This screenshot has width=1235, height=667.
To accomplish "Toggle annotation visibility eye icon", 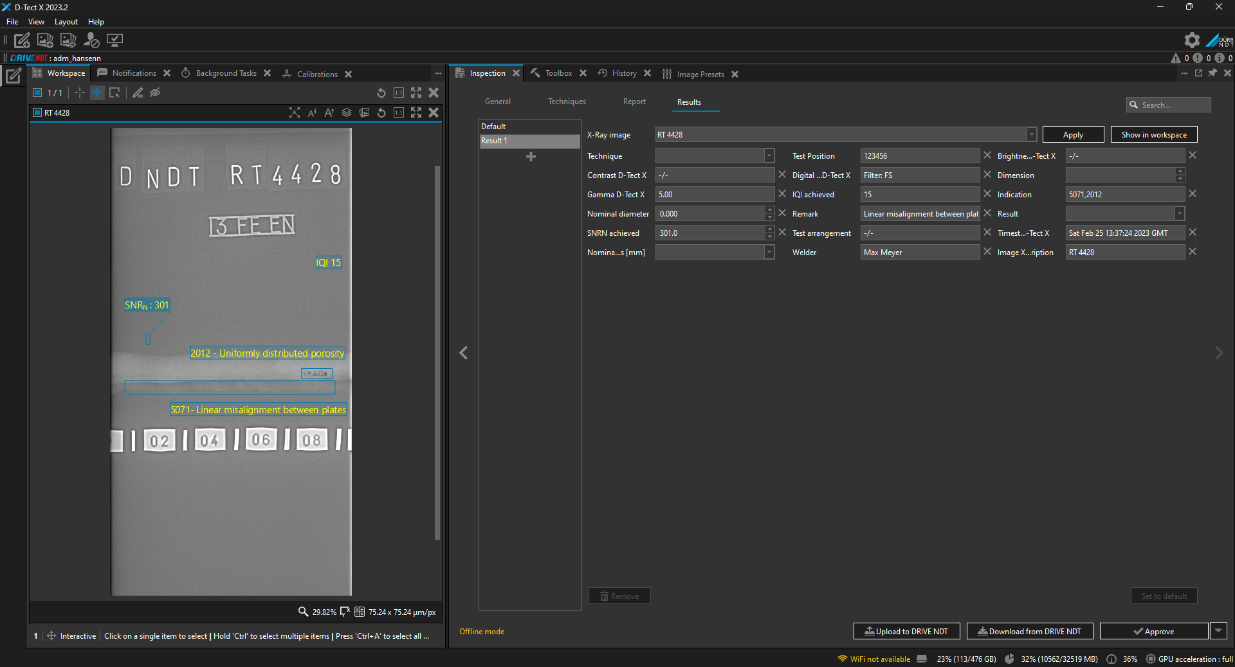I will point(155,93).
